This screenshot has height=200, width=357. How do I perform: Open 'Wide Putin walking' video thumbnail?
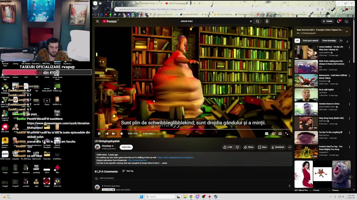(306, 66)
